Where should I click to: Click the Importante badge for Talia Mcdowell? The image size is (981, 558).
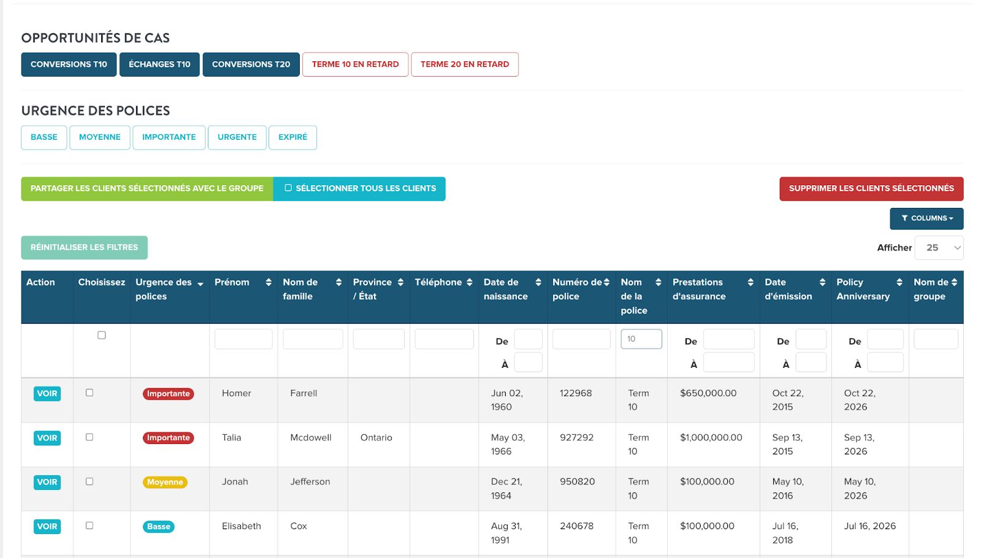point(168,438)
